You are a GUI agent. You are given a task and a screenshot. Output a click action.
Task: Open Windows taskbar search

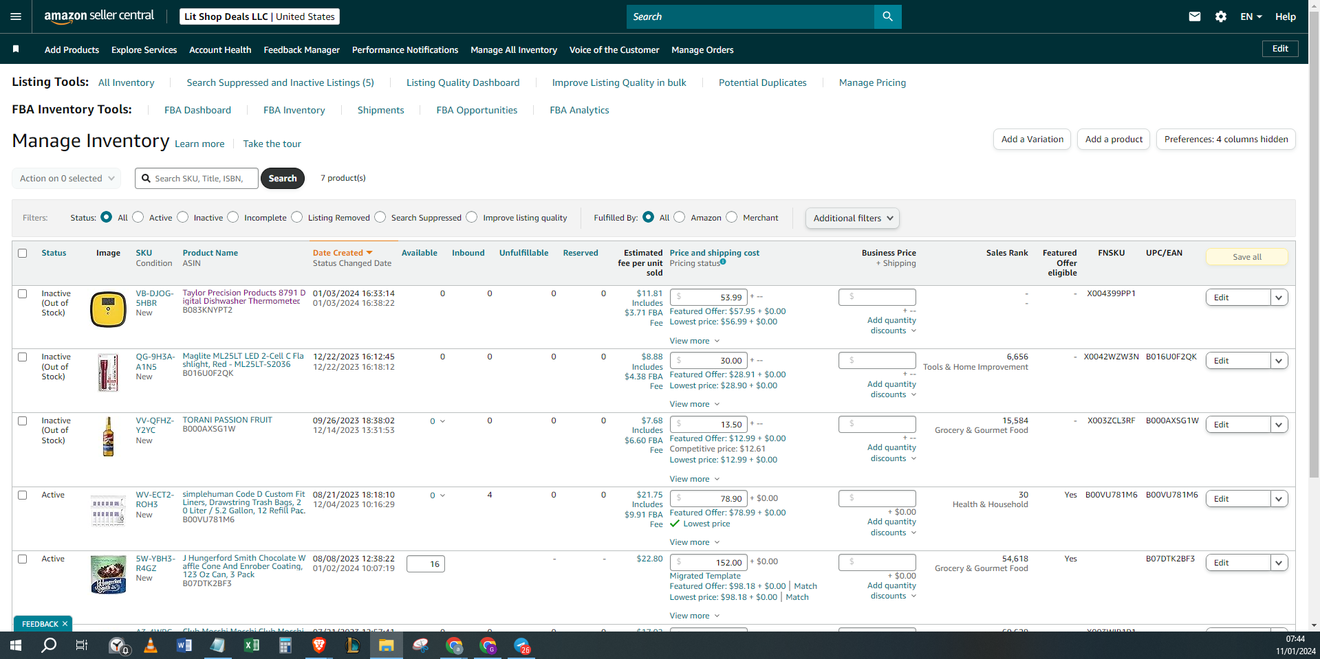[49, 645]
